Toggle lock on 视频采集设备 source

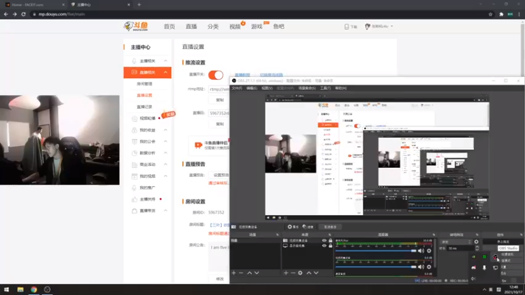[x=331, y=241]
